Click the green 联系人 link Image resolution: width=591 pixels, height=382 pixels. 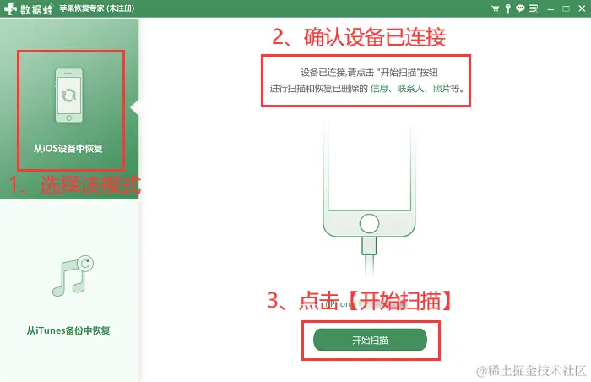pos(410,89)
